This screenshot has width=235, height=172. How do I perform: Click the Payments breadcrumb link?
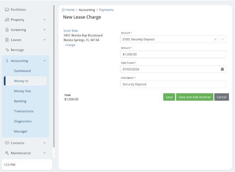(106, 10)
